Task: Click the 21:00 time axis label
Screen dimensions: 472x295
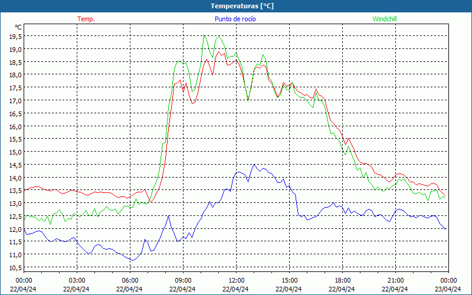Action: [395, 281]
